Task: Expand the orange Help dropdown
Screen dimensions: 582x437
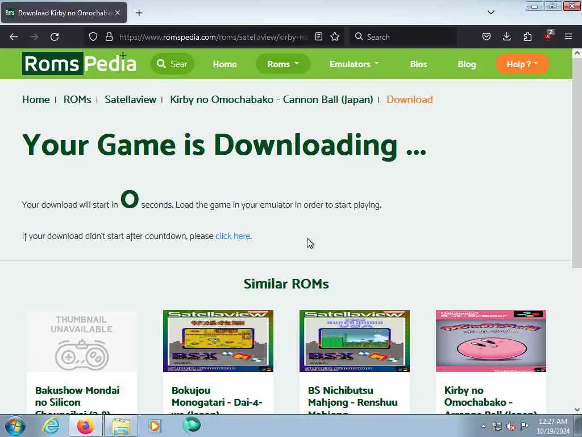Action: point(522,64)
